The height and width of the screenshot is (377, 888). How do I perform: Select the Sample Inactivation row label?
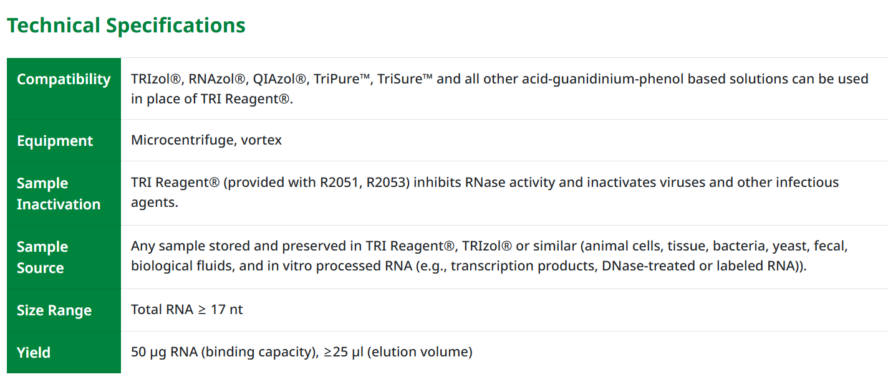pyautogui.click(x=58, y=194)
